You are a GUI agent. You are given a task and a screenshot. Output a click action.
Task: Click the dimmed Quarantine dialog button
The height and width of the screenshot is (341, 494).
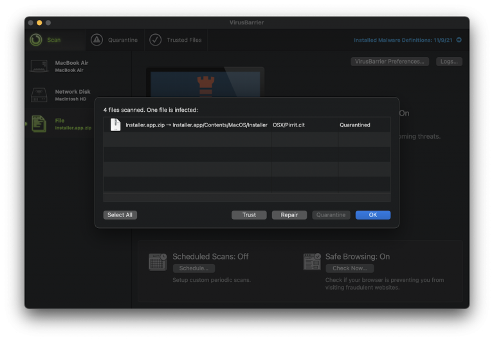[x=331, y=215]
